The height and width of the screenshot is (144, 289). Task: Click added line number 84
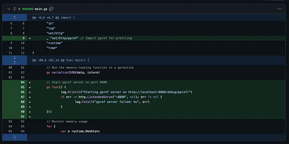22,82
